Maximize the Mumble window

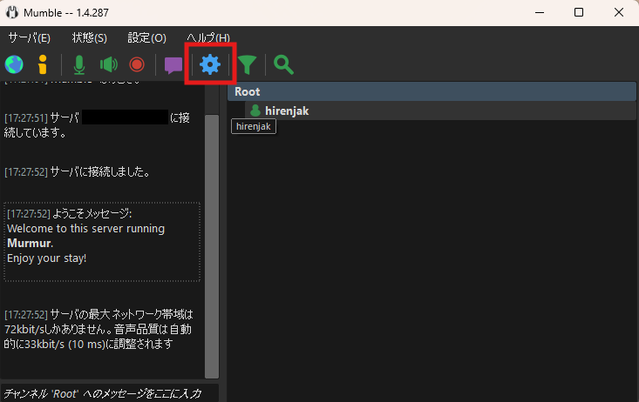579,12
